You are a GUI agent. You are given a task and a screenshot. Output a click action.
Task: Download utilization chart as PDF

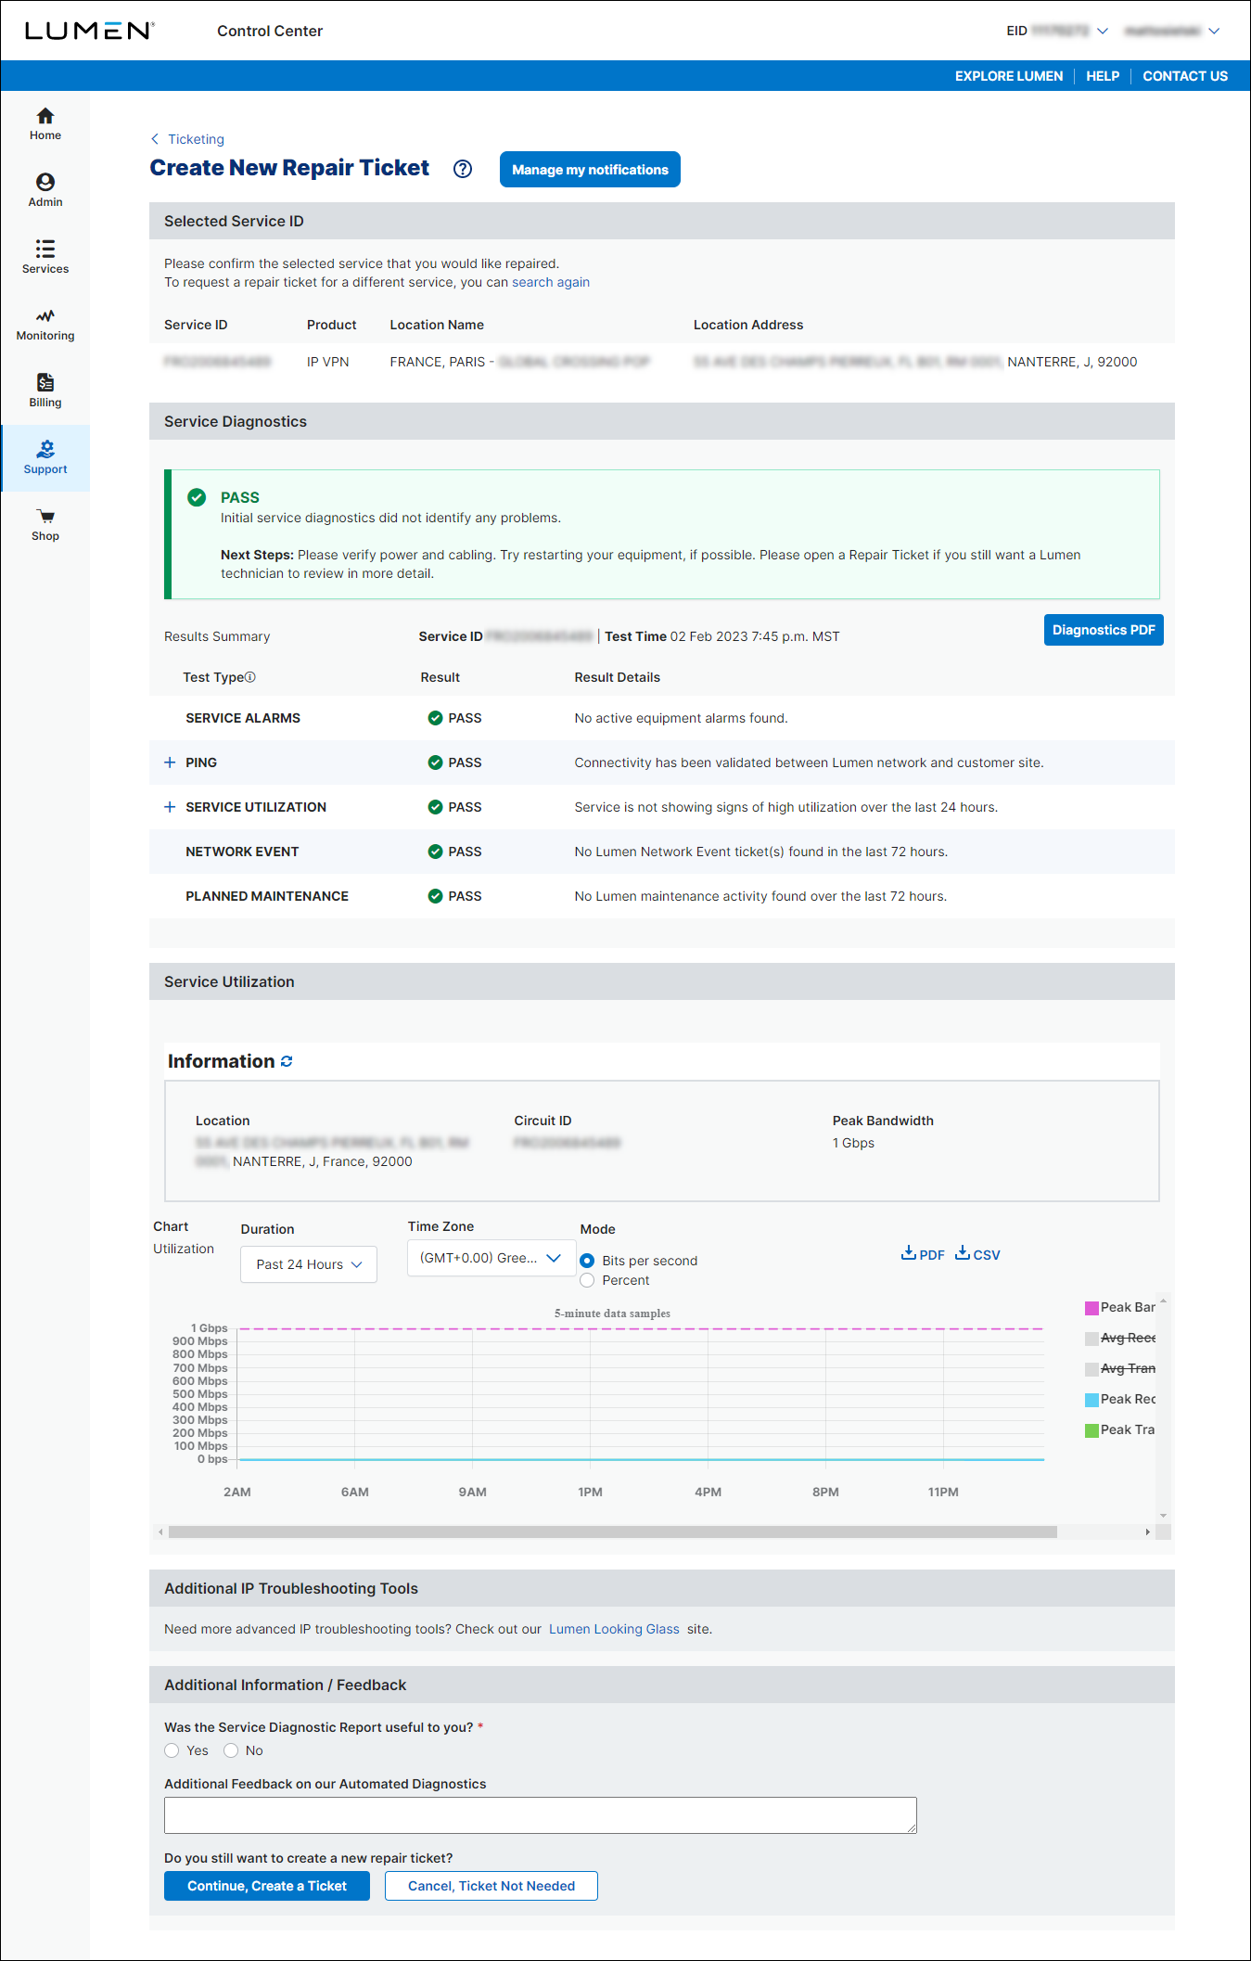923,1254
